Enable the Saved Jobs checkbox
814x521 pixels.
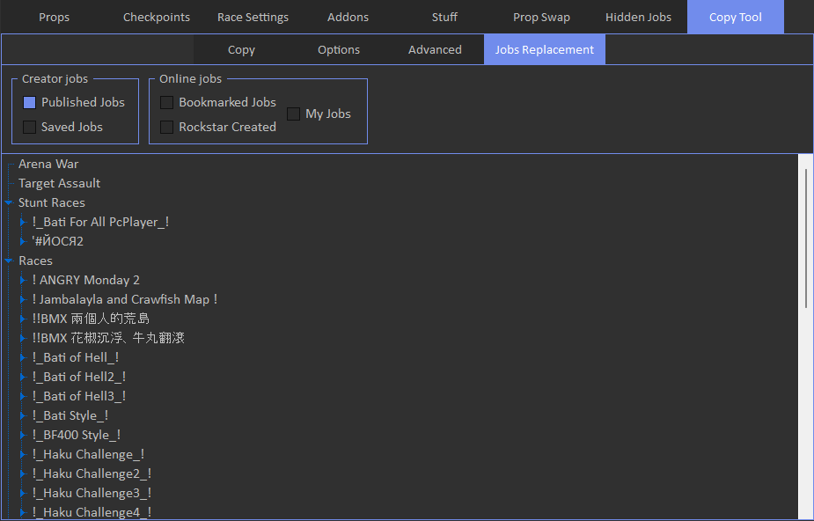30,127
